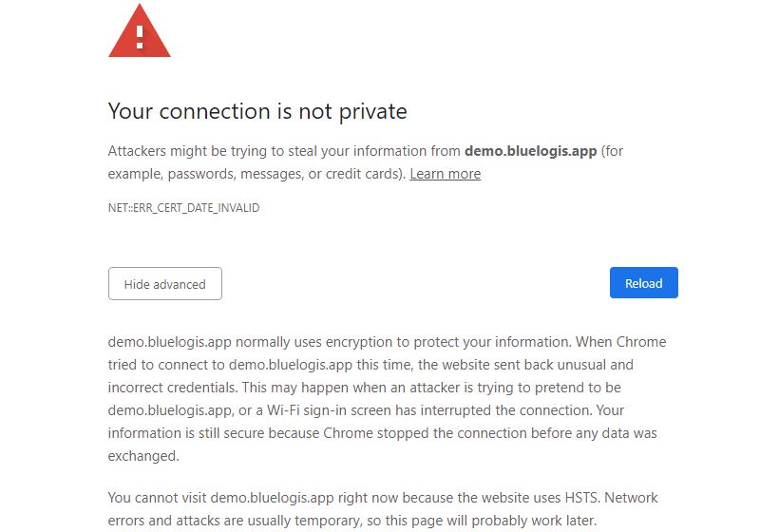The width and height of the screenshot is (760, 532).
Task: Click "Attackers might be trying to steal" text
Action: coord(196,151)
